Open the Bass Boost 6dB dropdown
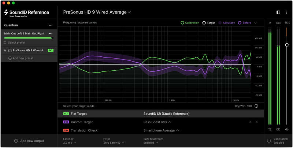The height and width of the screenshot is (148, 293). click(x=157, y=122)
